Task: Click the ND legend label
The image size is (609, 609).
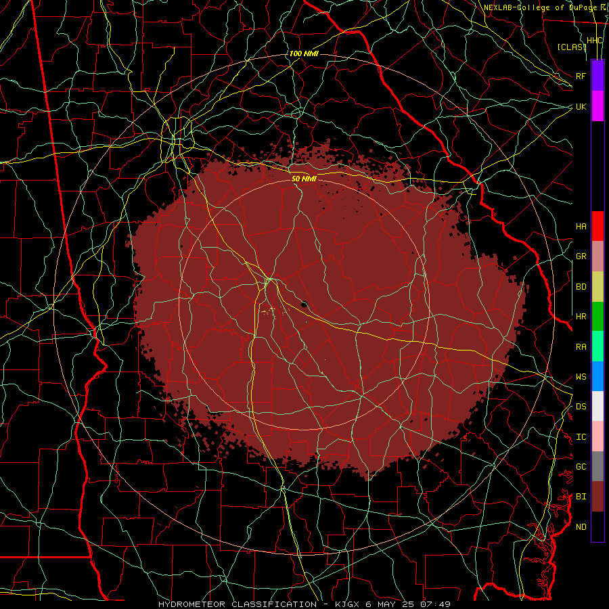Action: pos(581,527)
